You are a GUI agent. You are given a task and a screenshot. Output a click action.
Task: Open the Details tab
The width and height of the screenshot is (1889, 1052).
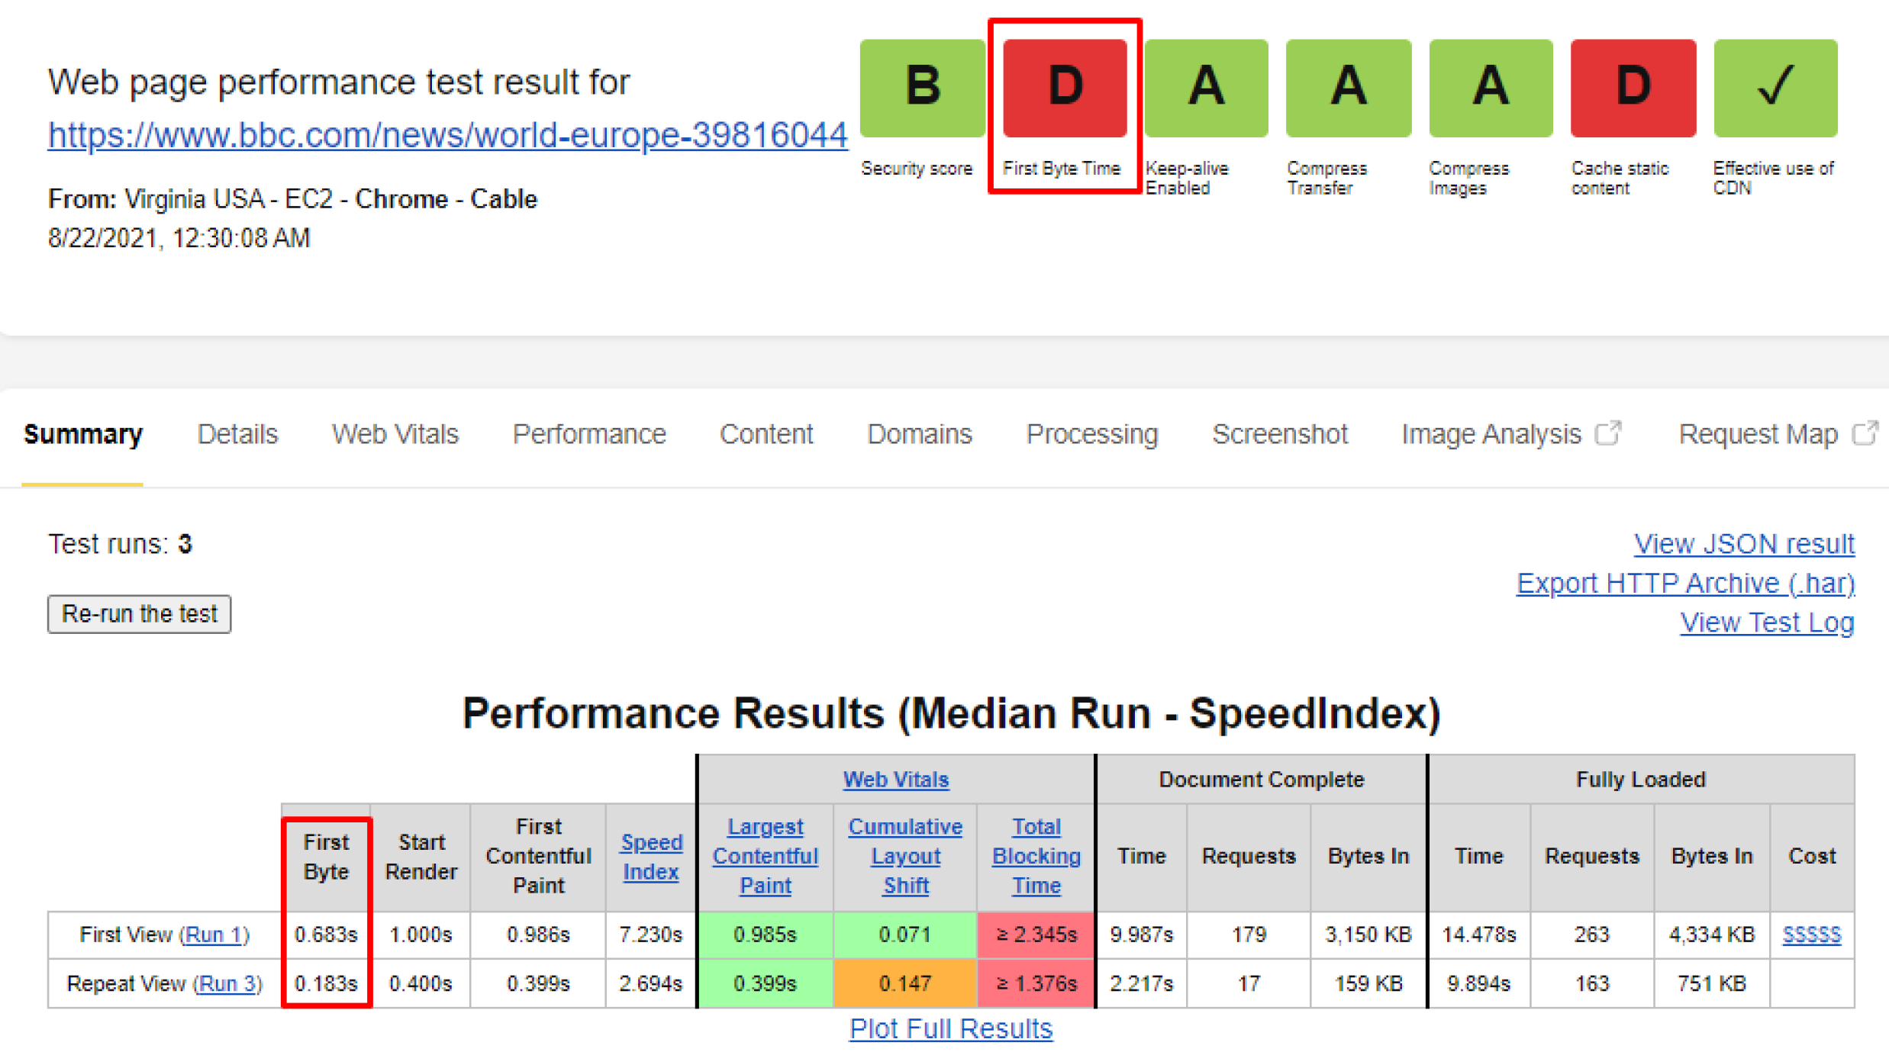pyautogui.click(x=237, y=434)
